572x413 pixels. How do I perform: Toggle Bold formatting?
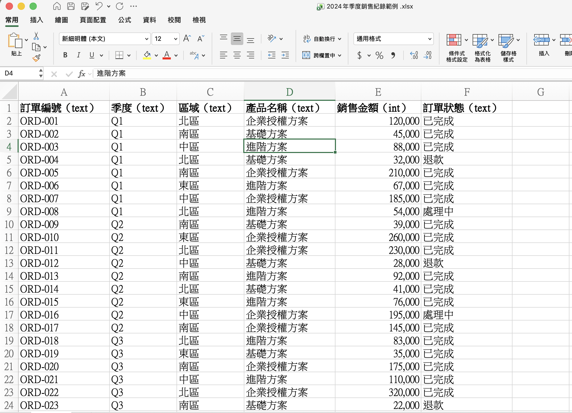pyautogui.click(x=65, y=55)
